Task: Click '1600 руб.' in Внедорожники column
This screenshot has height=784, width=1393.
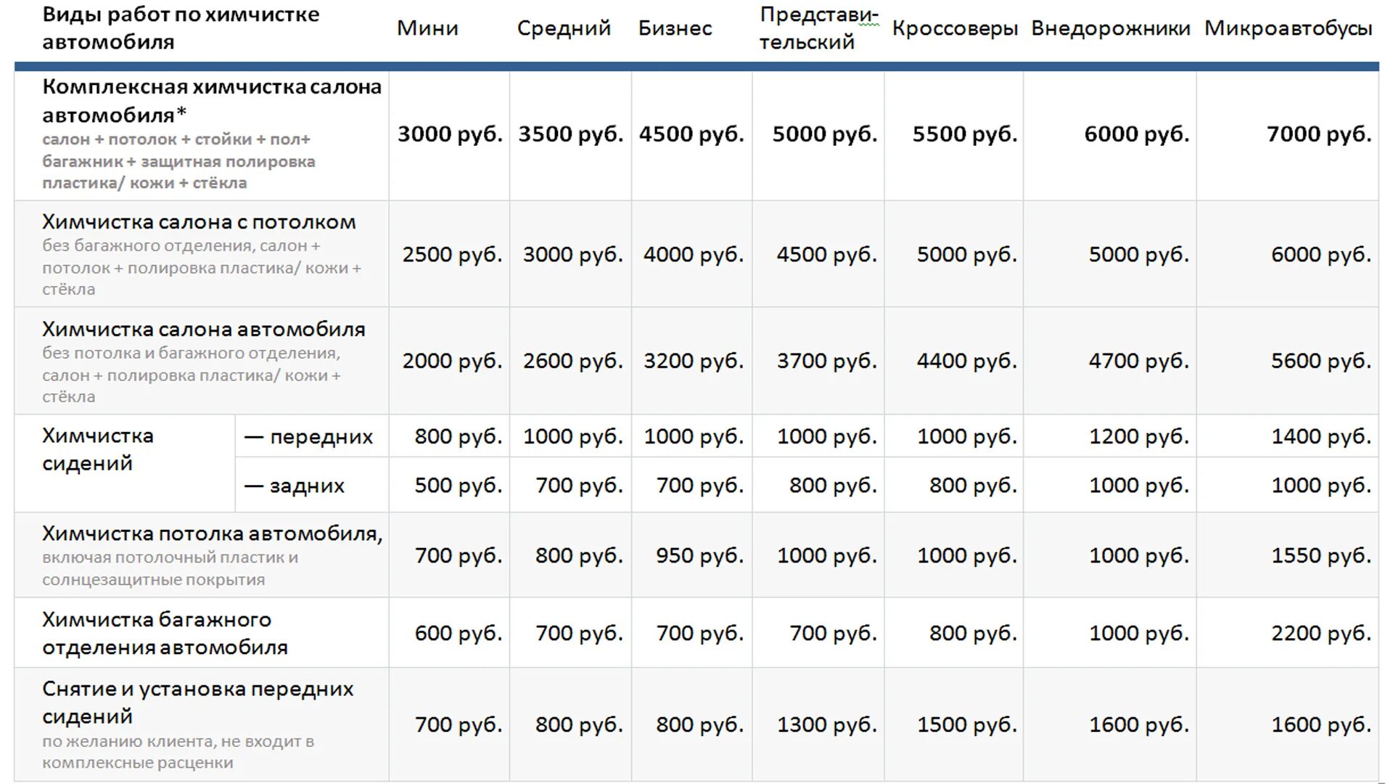Action: 1139,724
